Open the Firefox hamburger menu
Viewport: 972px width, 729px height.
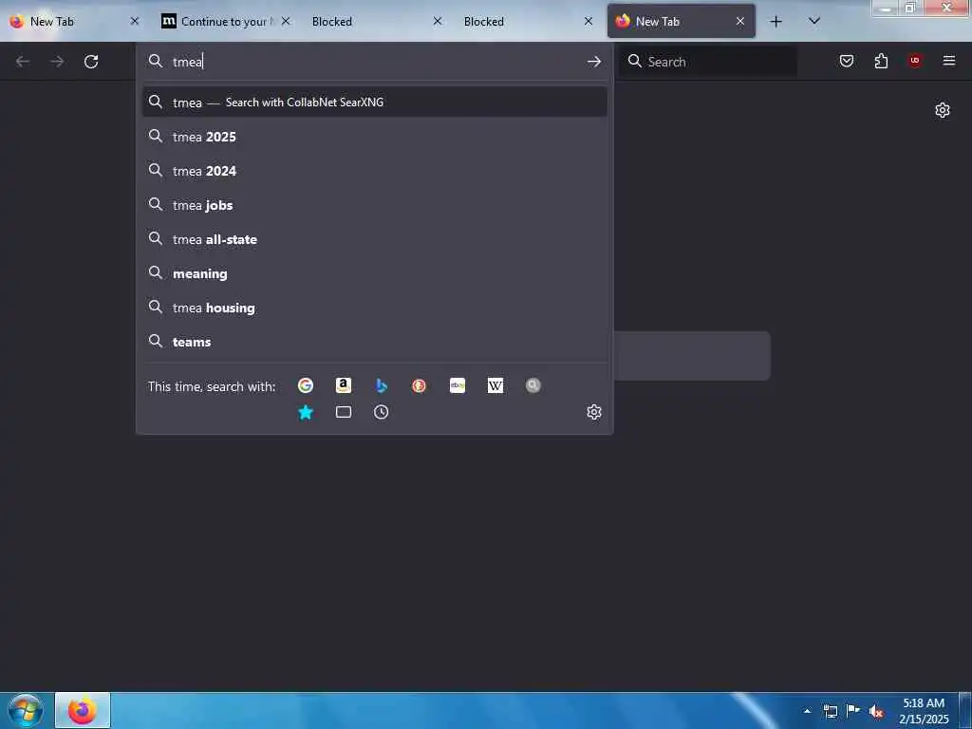click(949, 61)
